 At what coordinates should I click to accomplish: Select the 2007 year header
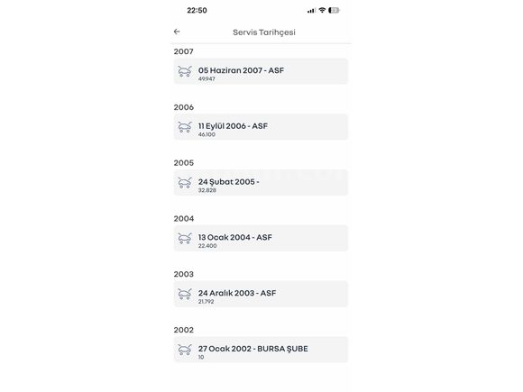click(183, 51)
